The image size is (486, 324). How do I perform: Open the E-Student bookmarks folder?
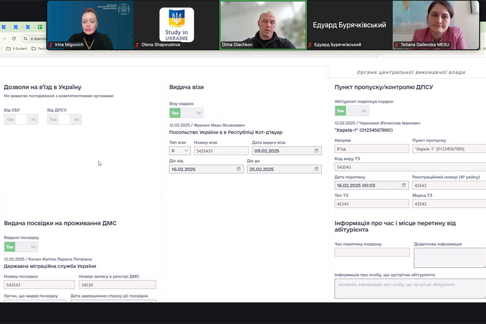pyautogui.click(x=16, y=49)
